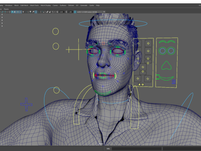Open the Mesh Display menu
The image size is (201, 151).
tap(46, 5)
